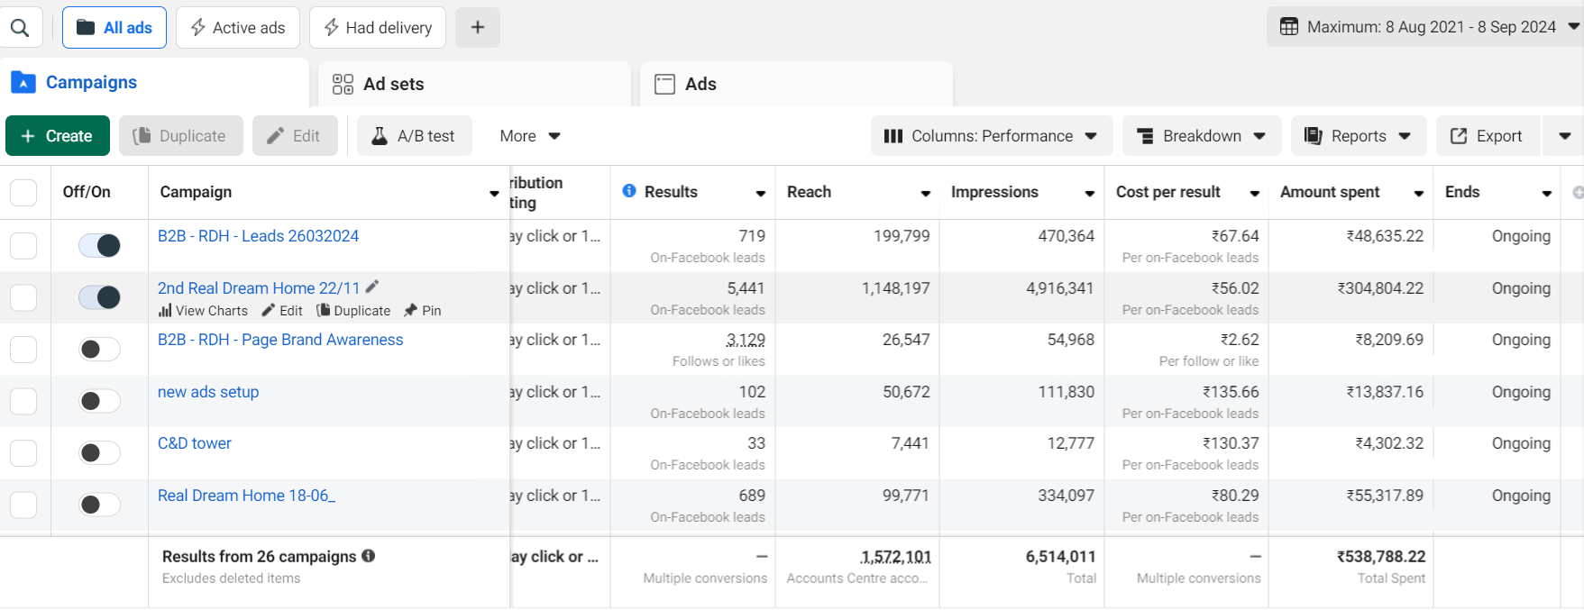Click inline Duplicate under 2nd Real Dream Home
Image resolution: width=1584 pixels, height=610 pixels.
click(x=353, y=311)
